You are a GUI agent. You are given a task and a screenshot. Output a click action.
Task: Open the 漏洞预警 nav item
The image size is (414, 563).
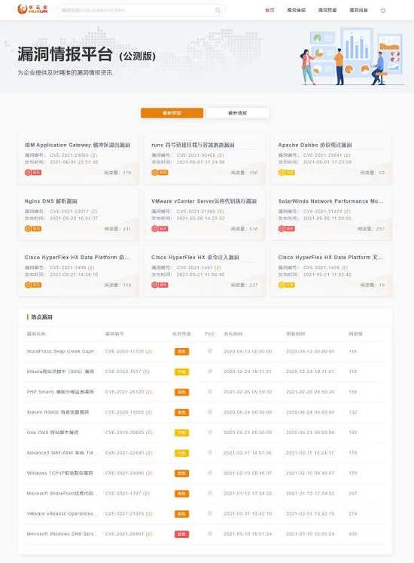point(327,11)
